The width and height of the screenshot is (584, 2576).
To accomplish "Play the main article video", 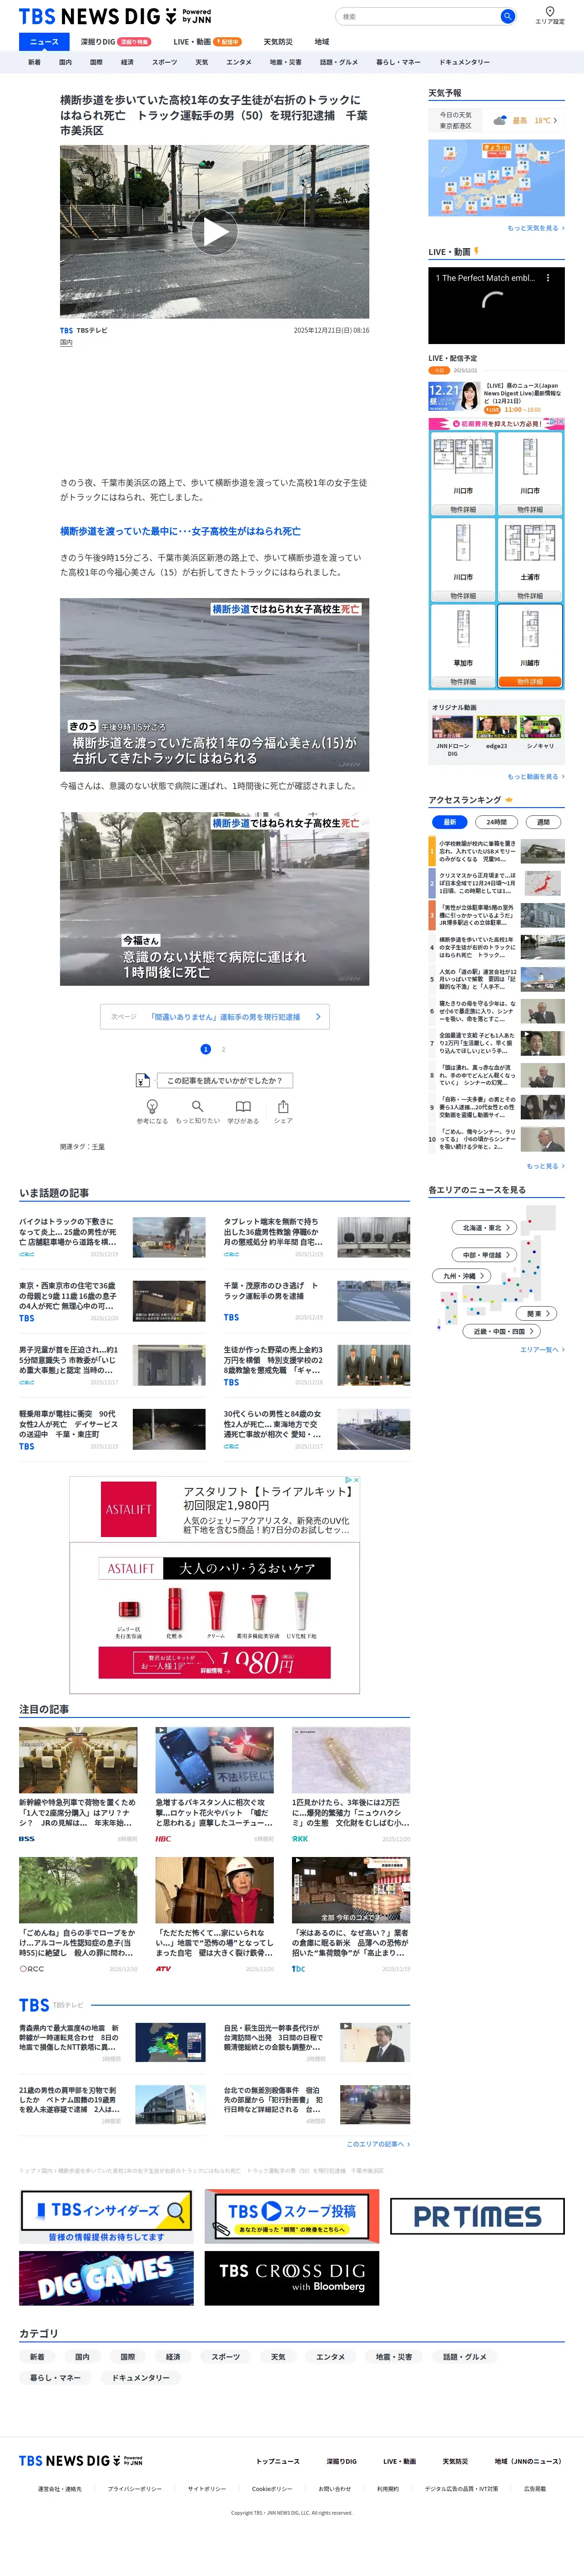I will (214, 232).
